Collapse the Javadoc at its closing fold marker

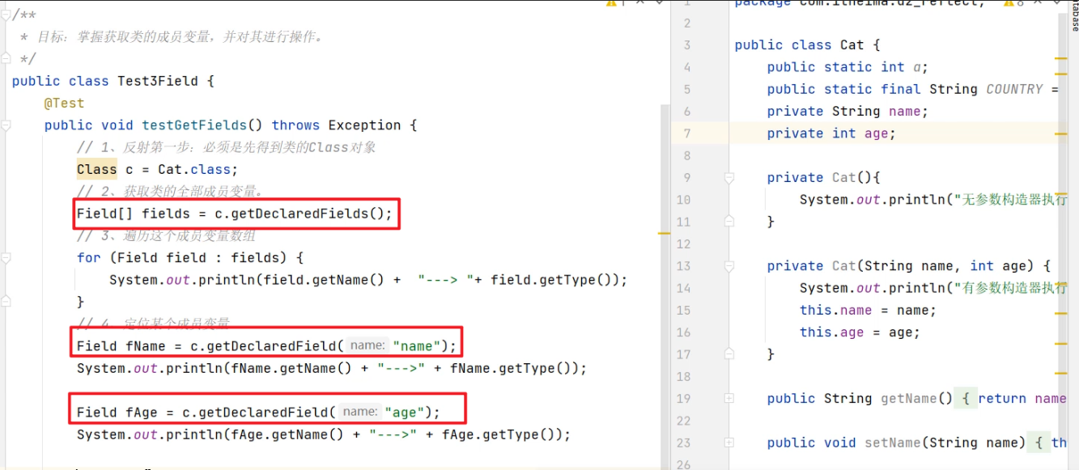(6, 59)
